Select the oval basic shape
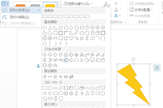163x108 pixels. (x=45, y=28)
